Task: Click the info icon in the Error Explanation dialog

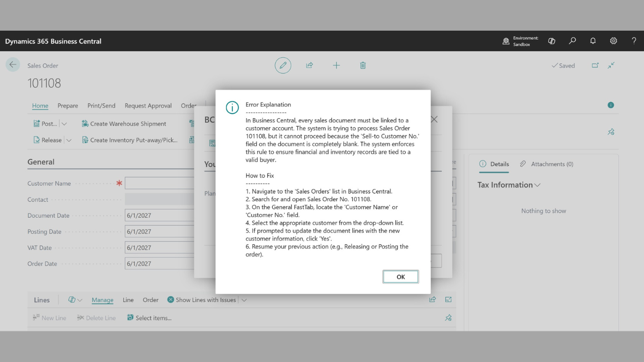Action: 232,108
